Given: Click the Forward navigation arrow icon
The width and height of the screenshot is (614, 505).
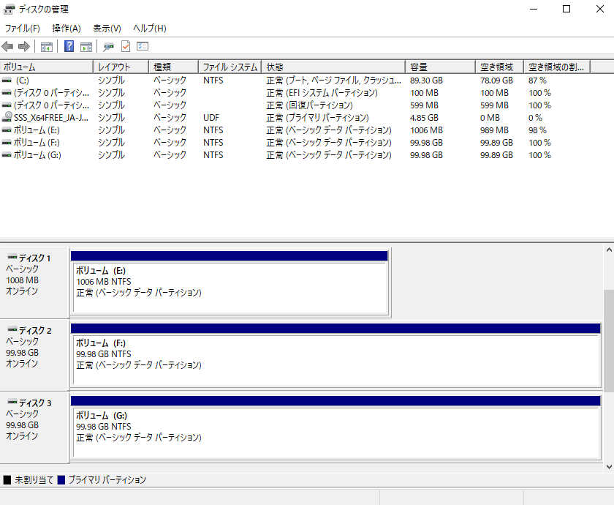Looking at the screenshot, I should 22,46.
